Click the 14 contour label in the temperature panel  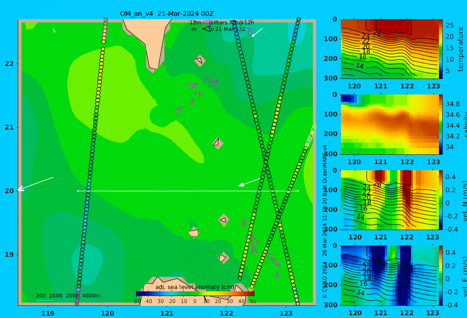click(360, 65)
